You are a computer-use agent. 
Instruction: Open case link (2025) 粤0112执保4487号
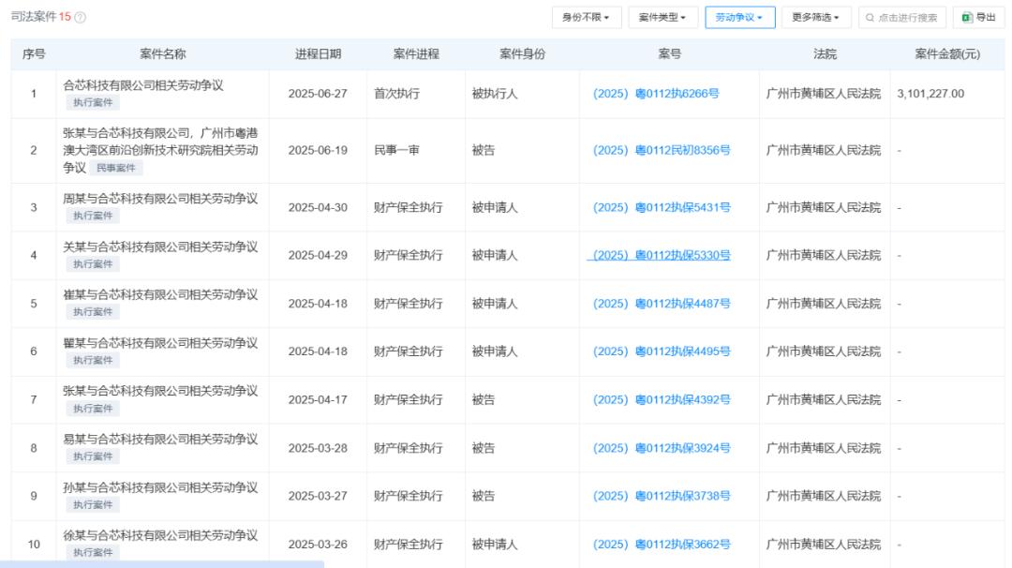click(x=662, y=304)
